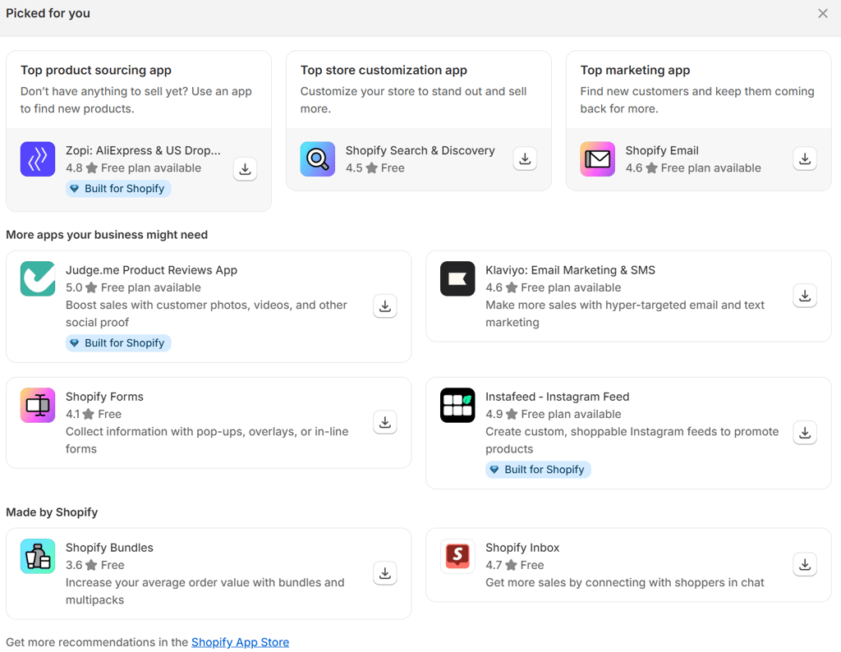
Task: Open the Instafeed grid logo
Action: [x=457, y=406]
